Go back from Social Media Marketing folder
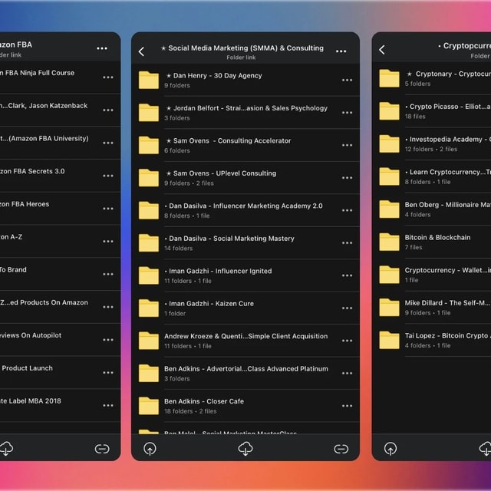 click(141, 51)
